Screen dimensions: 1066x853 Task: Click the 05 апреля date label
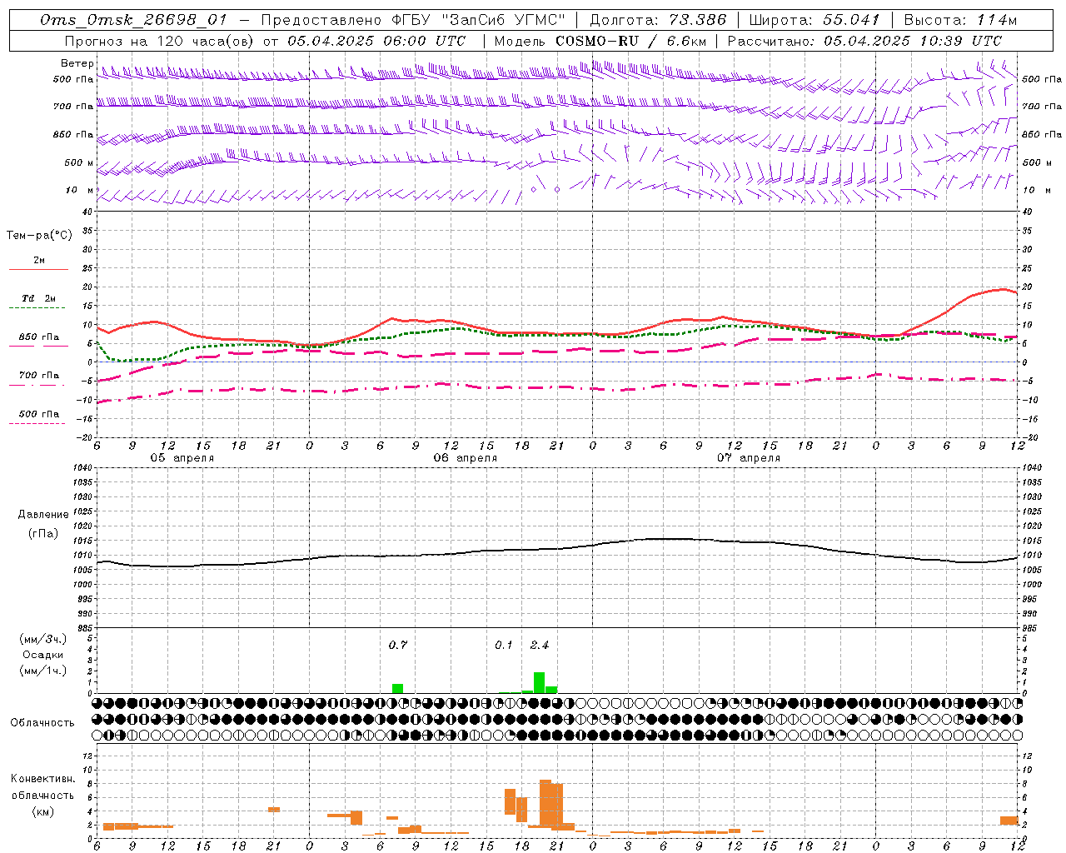point(182,458)
